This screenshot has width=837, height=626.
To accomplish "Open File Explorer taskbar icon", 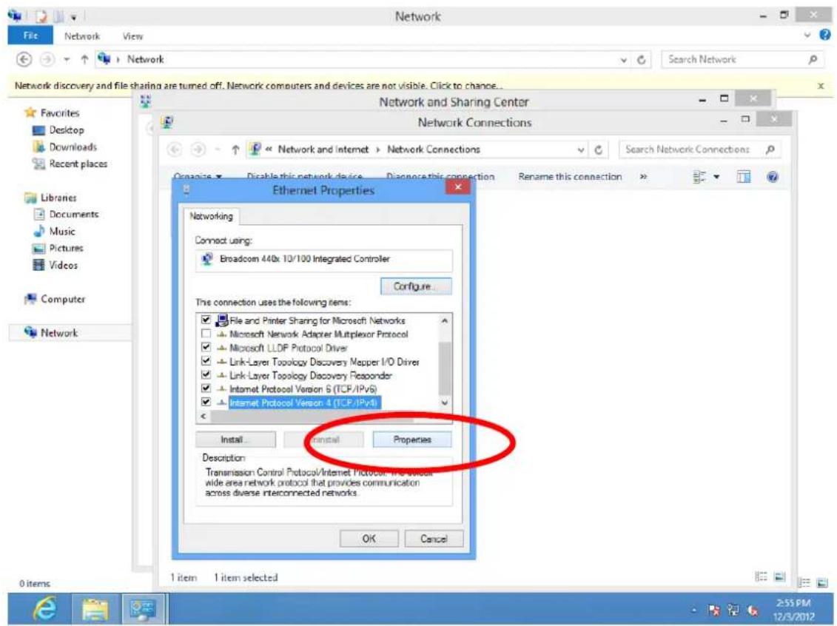I will click(95, 608).
